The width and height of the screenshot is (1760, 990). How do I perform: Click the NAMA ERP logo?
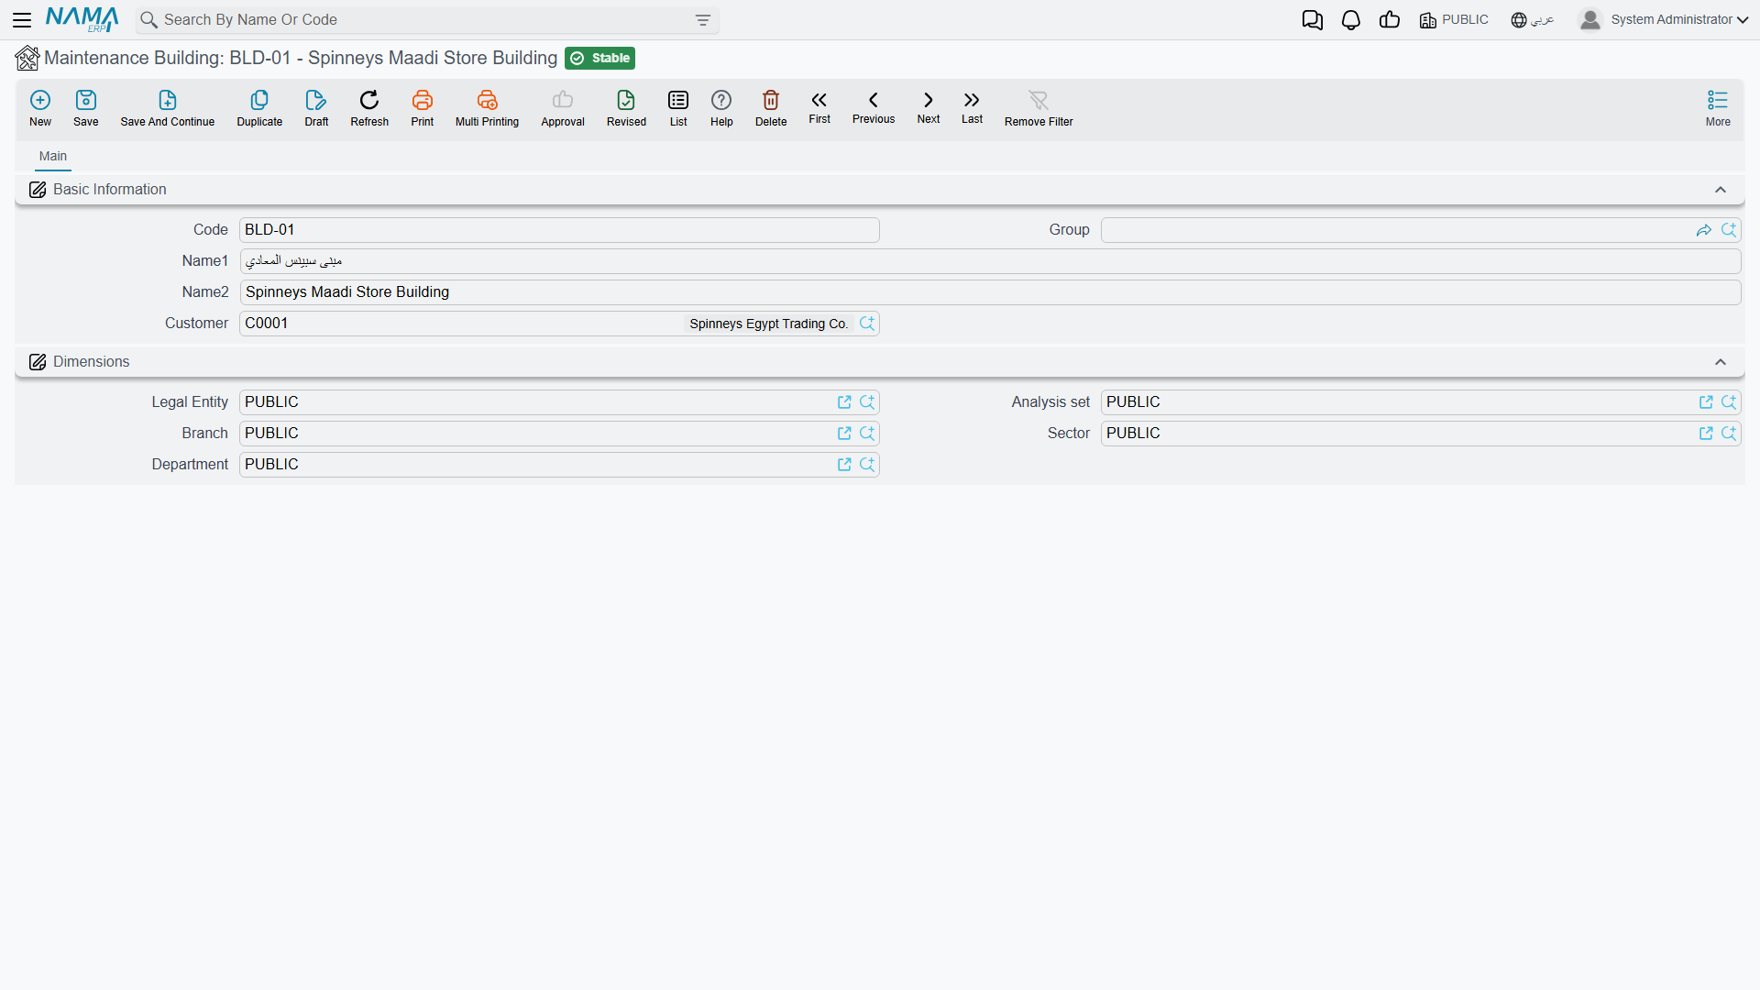(x=82, y=19)
